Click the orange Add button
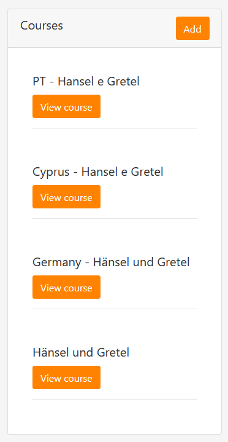The width and height of the screenshot is (228, 442). [192, 28]
